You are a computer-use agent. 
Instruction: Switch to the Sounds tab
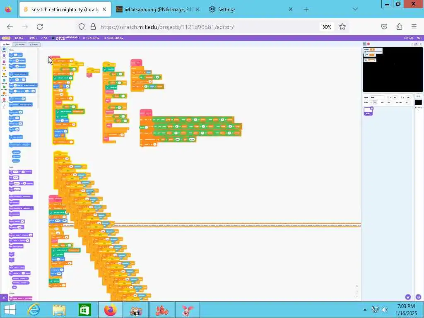click(x=34, y=45)
